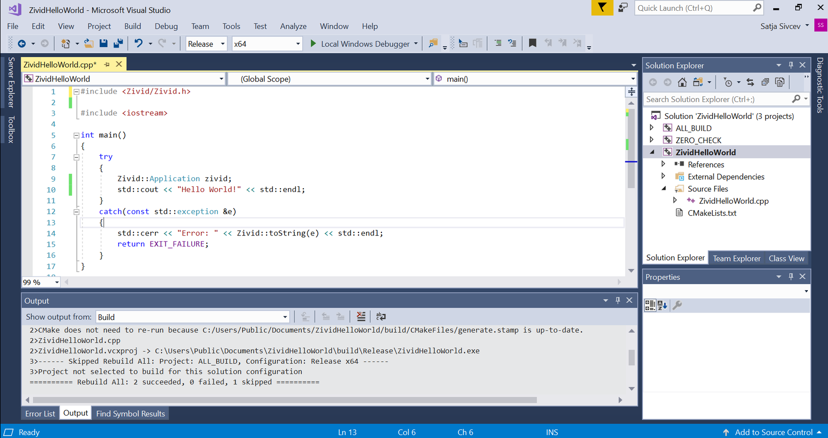Viewport: 828px width, 438px height.
Task: Toggle the pin on the ZividHelloWorld.cpp tab
Action: [107, 64]
